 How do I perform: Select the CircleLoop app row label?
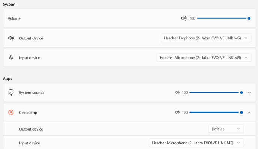[x=28, y=113]
